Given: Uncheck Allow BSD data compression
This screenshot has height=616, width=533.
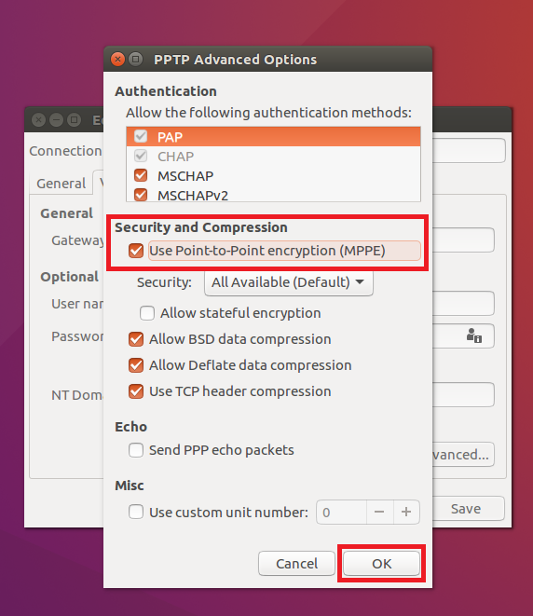Looking at the screenshot, I should (x=136, y=339).
